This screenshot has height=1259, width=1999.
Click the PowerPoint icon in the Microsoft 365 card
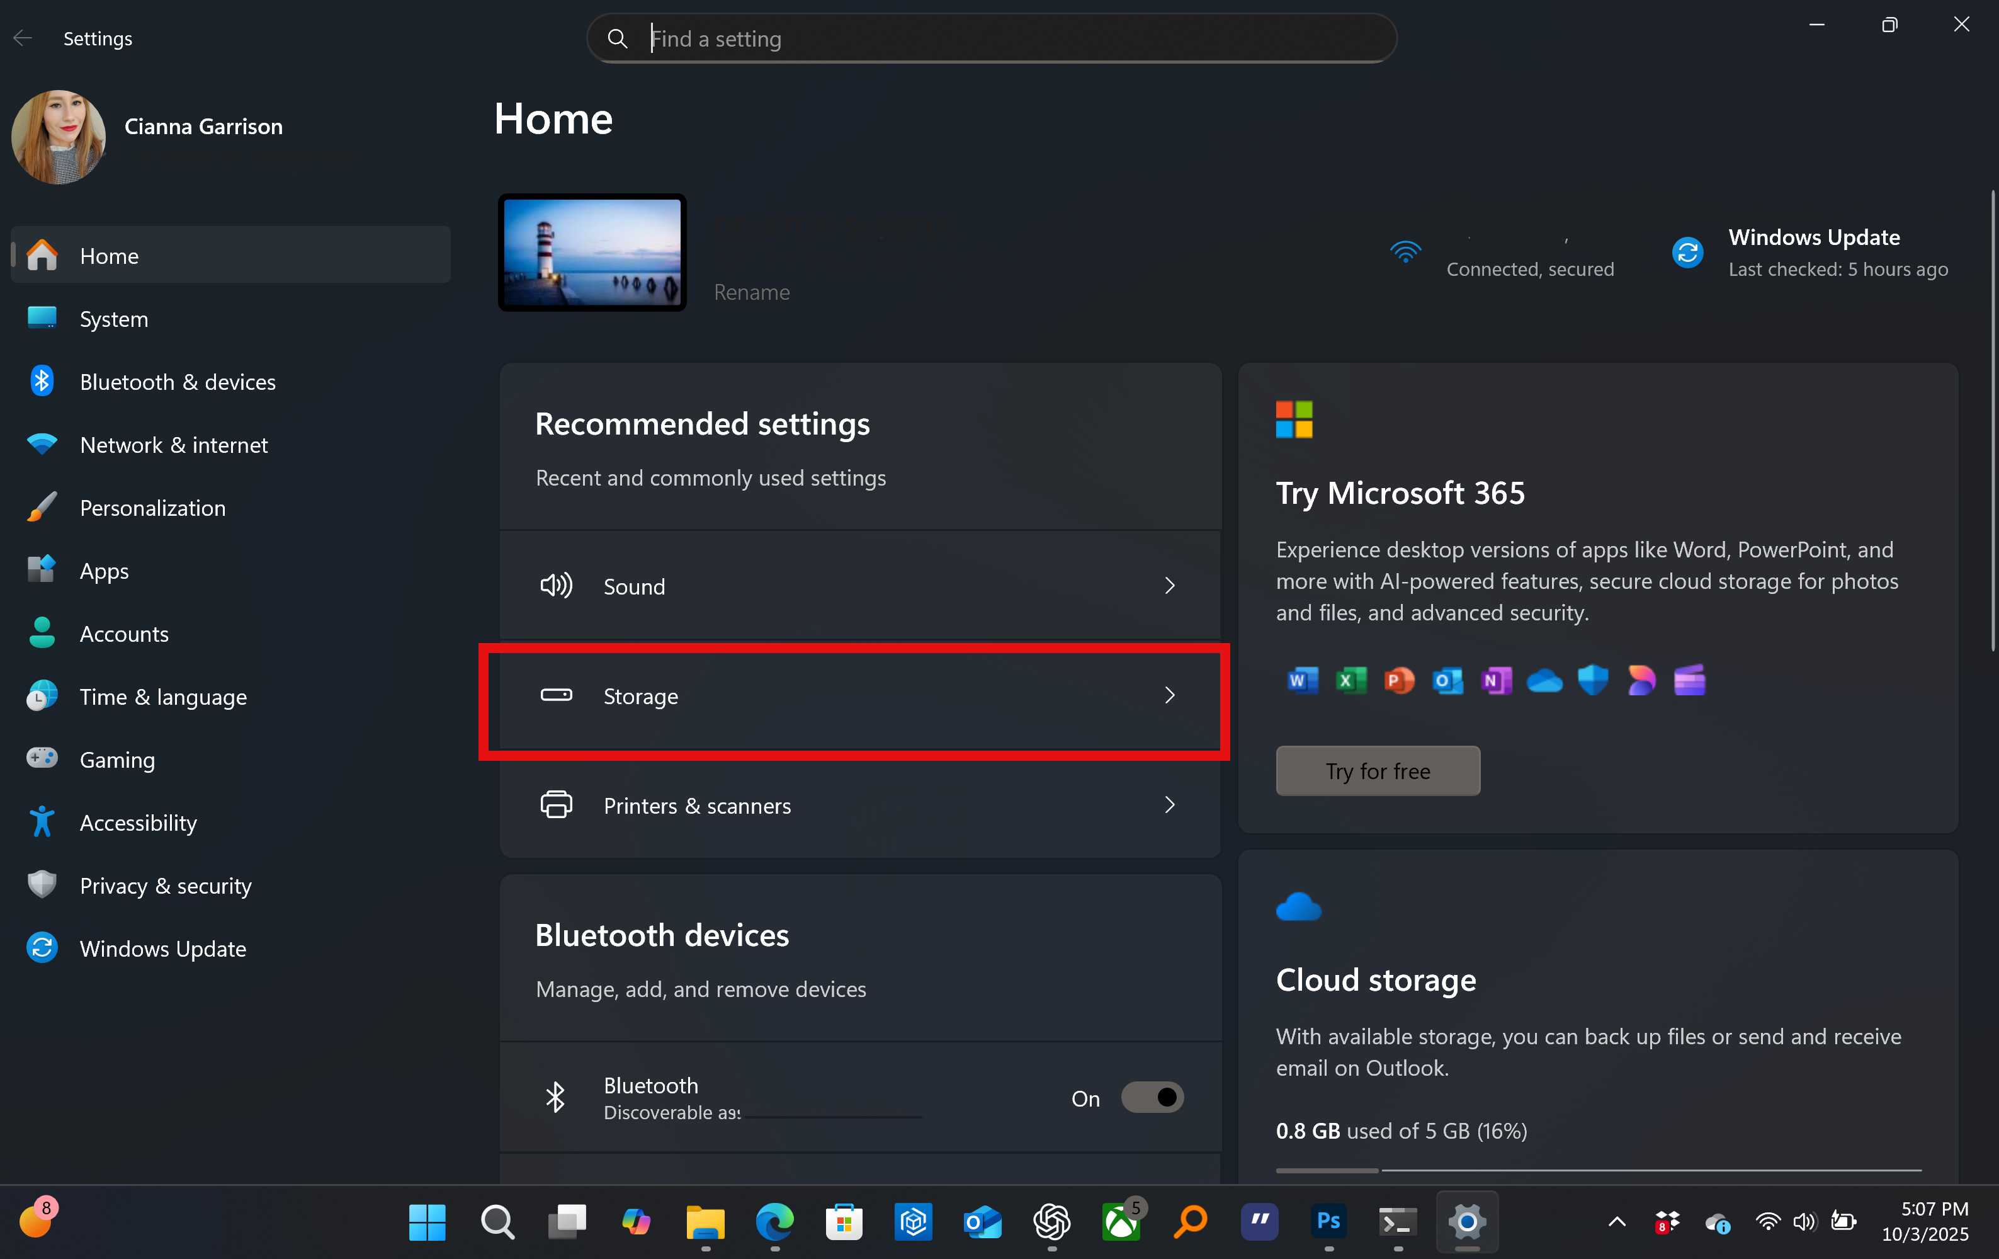[1399, 680]
